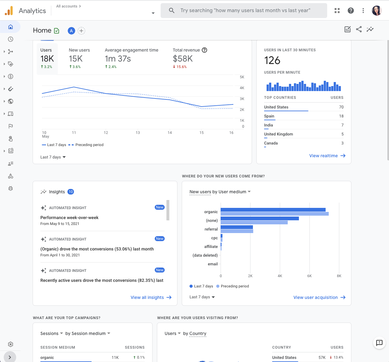Click the customize report edit icon
389x362 pixels.
[x=347, y=29]
